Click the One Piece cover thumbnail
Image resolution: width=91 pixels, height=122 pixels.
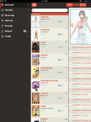tap(36, 60)
